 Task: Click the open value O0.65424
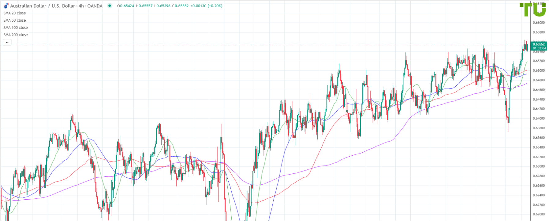click(125, 6)
